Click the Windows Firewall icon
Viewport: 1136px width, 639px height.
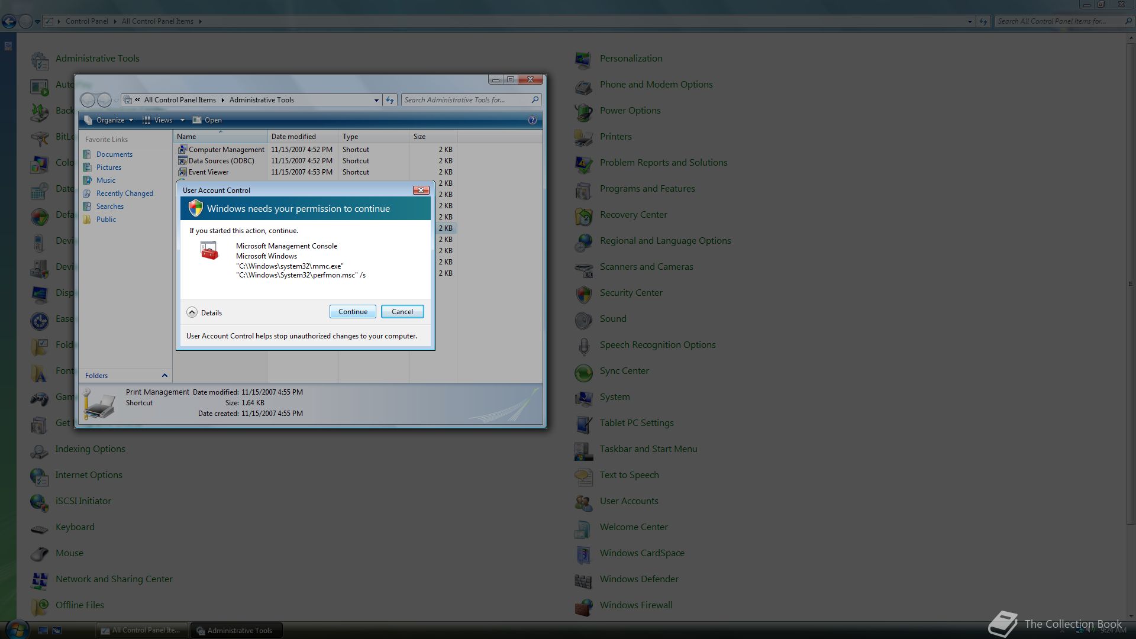[x=583, y=606]
